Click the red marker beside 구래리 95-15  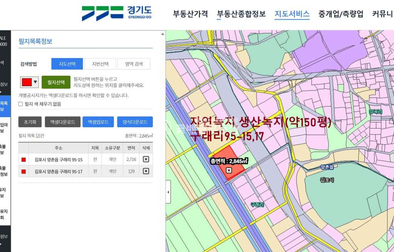[24, 160]
